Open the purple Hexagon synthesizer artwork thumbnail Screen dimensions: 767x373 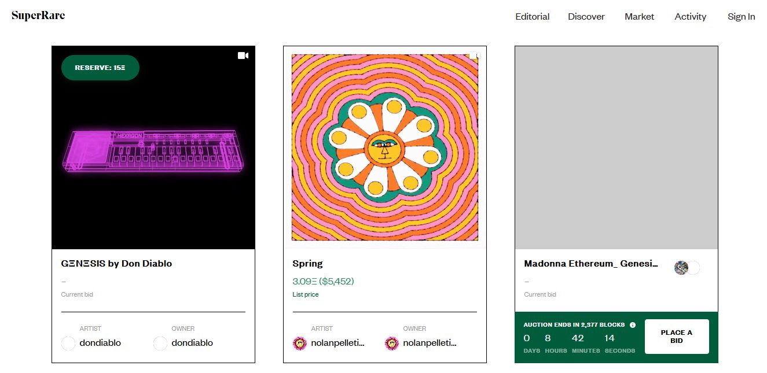(153, 147)
